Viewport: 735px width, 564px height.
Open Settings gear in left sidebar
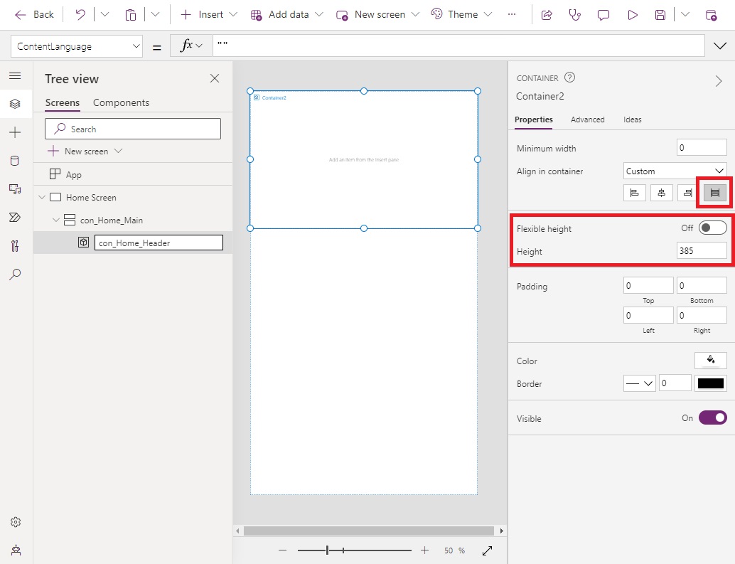15,522
